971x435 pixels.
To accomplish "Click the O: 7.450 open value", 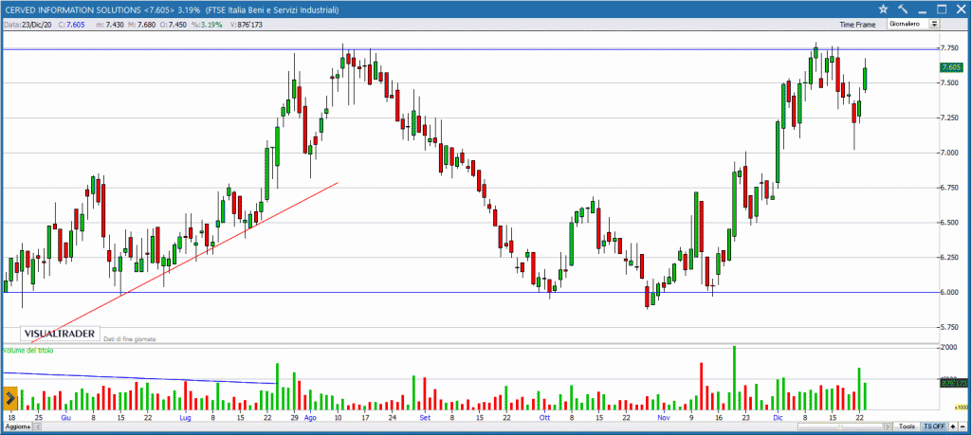I will click(x=174, y=25).
